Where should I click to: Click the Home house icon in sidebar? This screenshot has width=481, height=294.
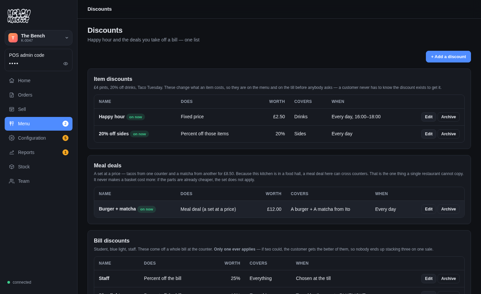click(12, 81)
